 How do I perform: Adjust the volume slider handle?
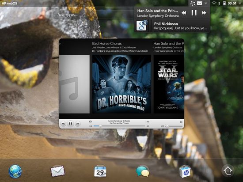point(167,126)
